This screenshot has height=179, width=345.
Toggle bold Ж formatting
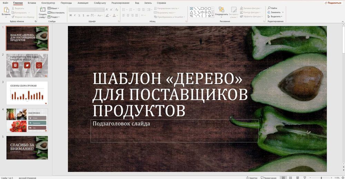click(x=70, y=16)
